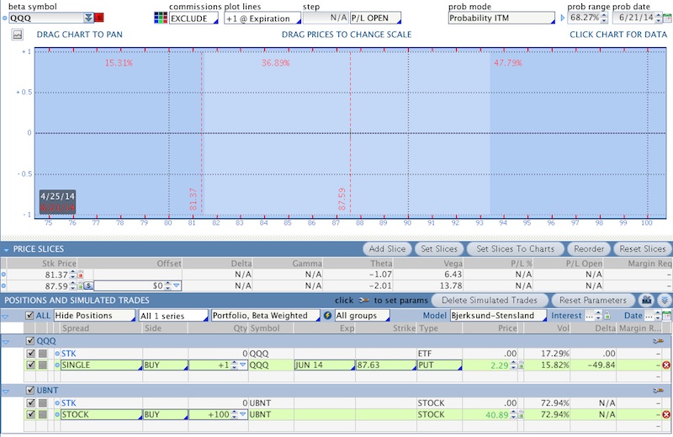Image resolution: width=673 pixels, height=437 pixels.
Task: Open the P/L OPEN dropdown
Action: click(375, 18)
